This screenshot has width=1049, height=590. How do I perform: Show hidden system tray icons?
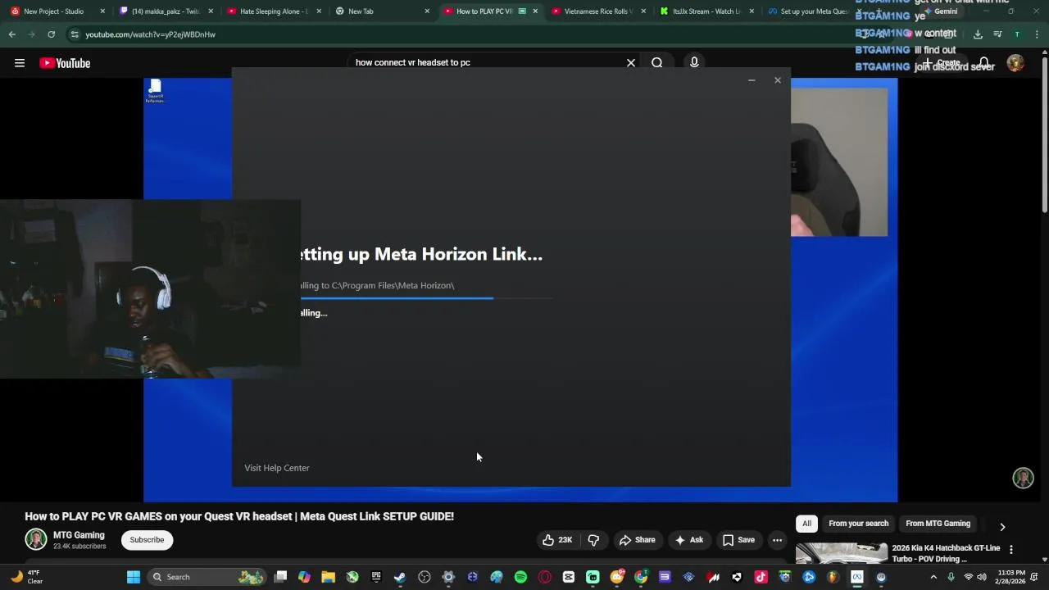[933, 577]
